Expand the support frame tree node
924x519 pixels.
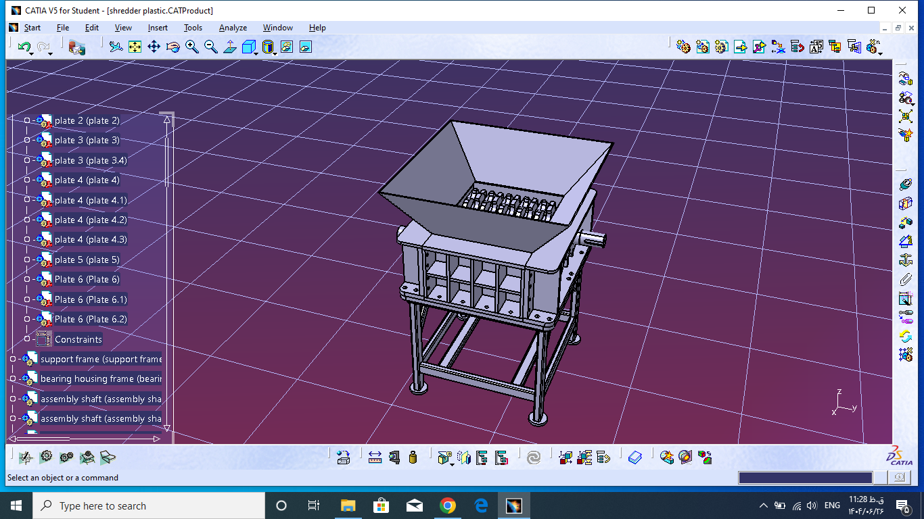13,360
